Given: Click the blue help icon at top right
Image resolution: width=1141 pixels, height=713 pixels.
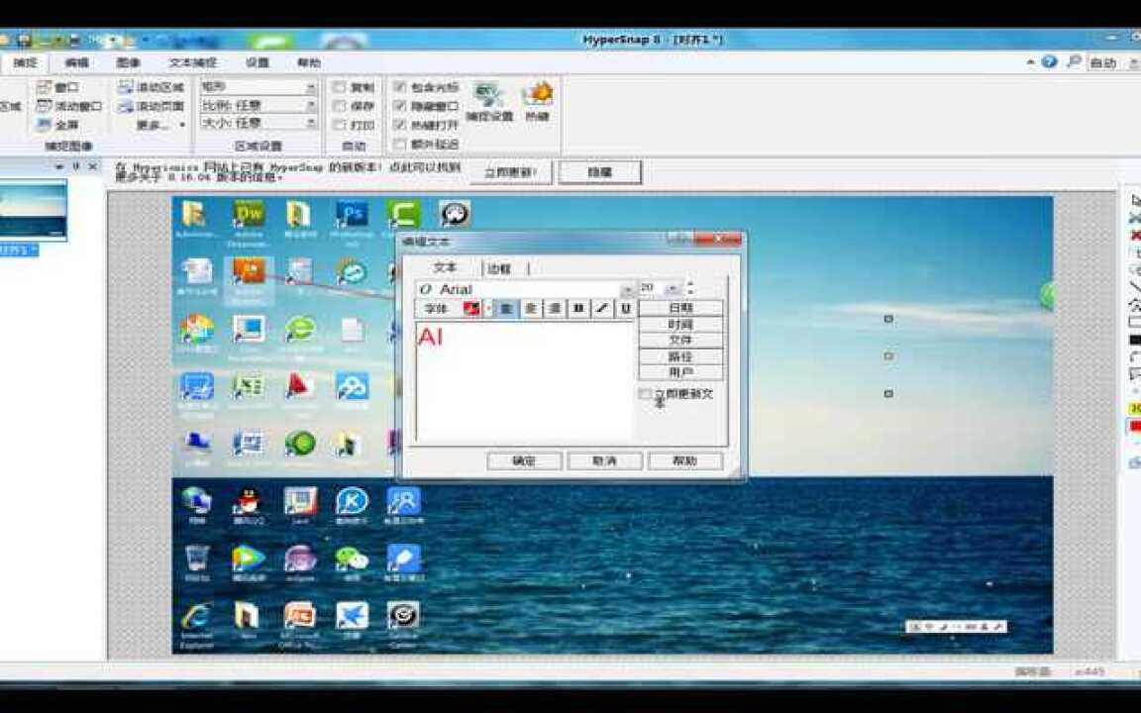Looking at the screenshot, I should point(1050,61).
